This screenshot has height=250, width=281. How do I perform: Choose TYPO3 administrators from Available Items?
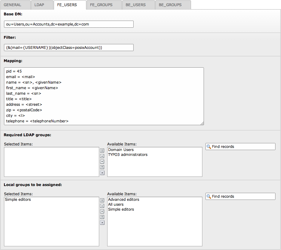pos(128,155)
